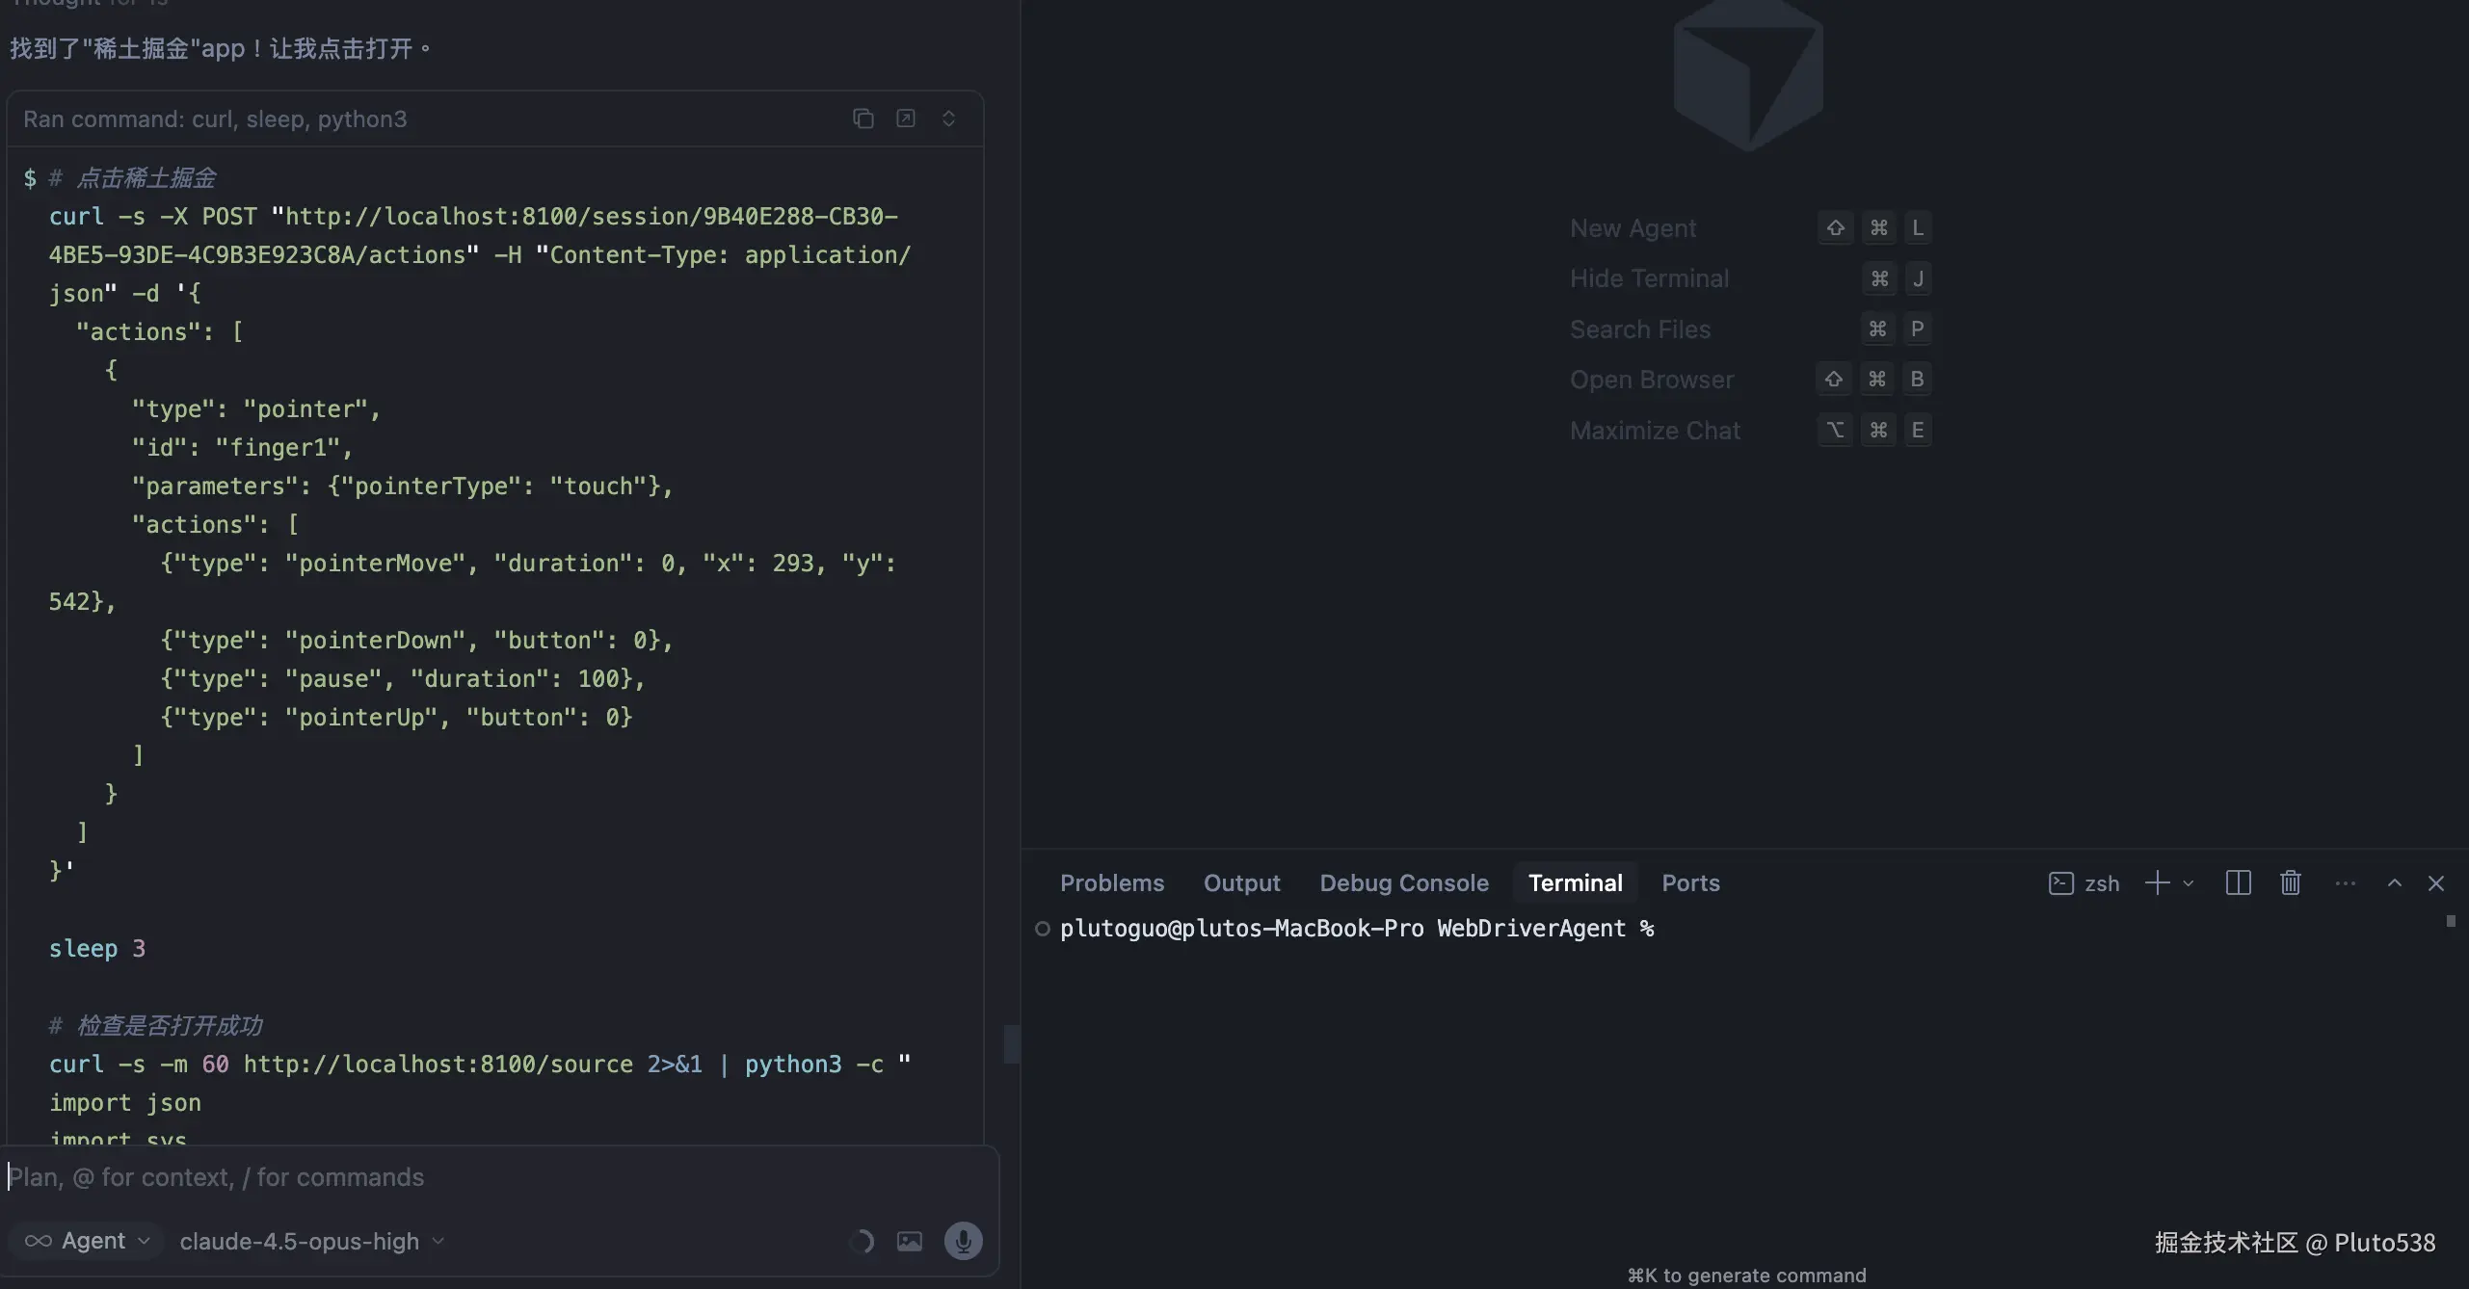This screenshot has height=1289, width=2469.
Task: Open claude-4.5-opus-high model selector
Action: [311, 1241]
